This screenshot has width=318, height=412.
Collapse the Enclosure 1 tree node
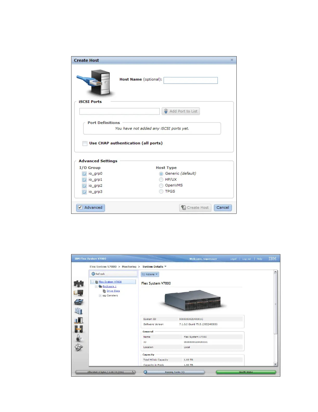pyautogui.click(x=96, y=286)
